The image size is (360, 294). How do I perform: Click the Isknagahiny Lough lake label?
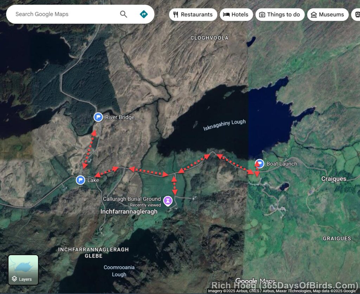224,125
